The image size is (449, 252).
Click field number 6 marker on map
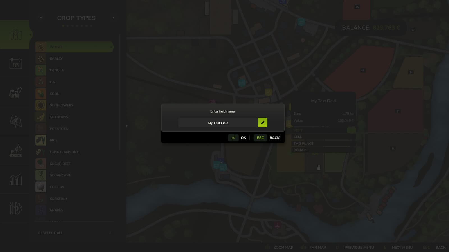coord(393,148)
